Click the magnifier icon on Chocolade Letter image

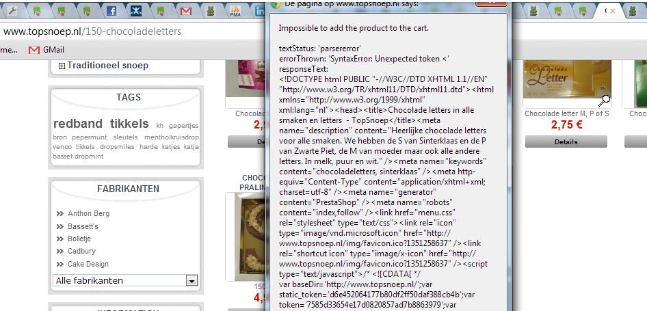pyautogui.click(x=604, y=100)
